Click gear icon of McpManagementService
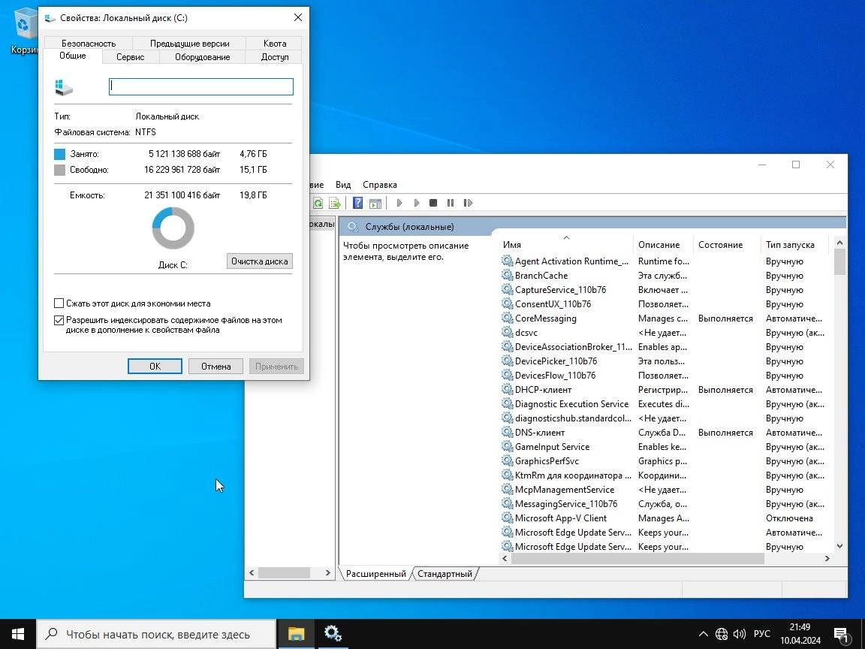Viewport: 865px width, 649px height. (x=507, y=490)
